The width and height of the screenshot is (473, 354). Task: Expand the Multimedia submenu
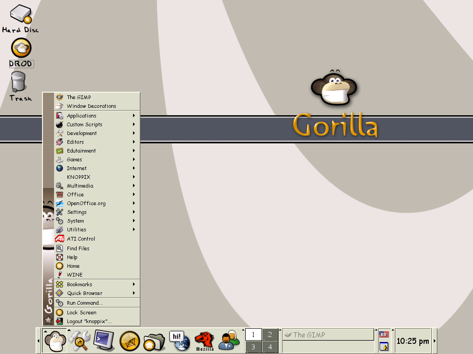(x=97, y=186)
